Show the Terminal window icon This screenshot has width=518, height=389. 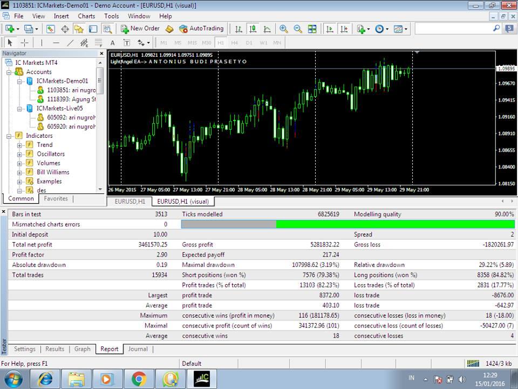tap(93, 29)
